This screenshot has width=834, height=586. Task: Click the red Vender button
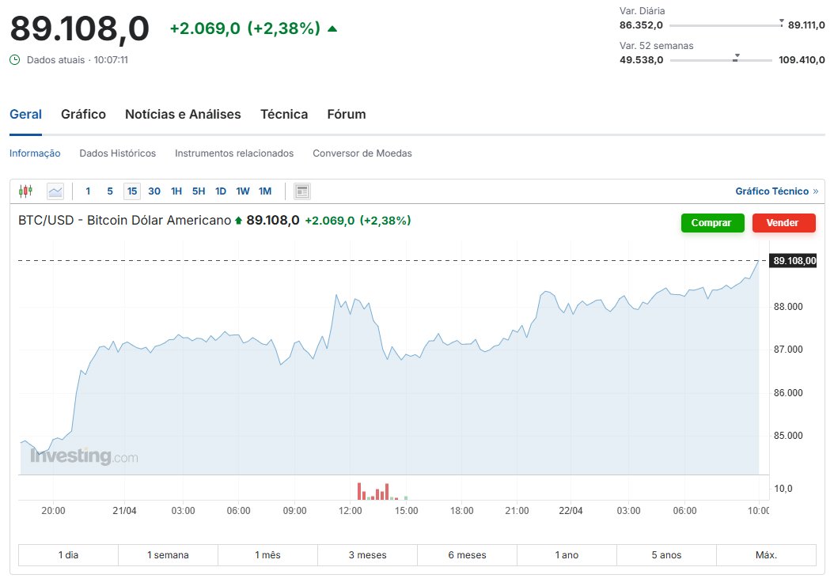click(x=783, y=223)
